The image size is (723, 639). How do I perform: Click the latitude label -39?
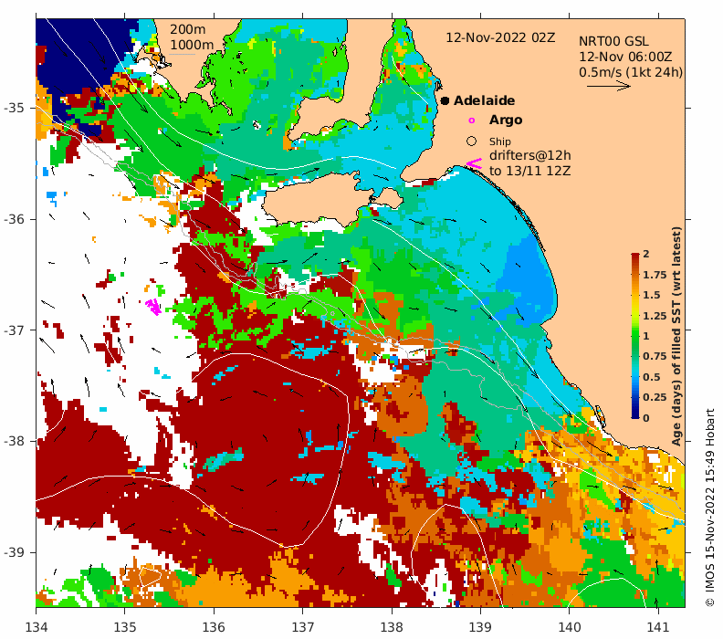click(14, 552)
